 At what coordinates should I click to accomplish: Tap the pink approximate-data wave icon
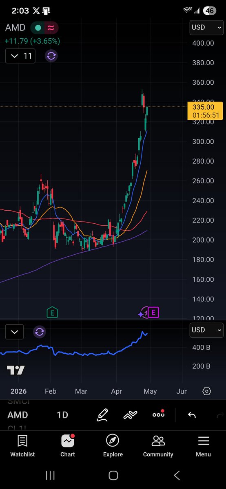point(51,28)
